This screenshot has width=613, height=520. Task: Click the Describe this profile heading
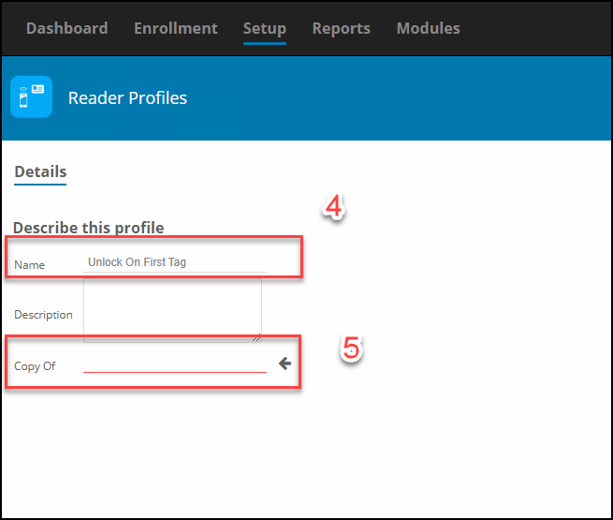[88, 228]
